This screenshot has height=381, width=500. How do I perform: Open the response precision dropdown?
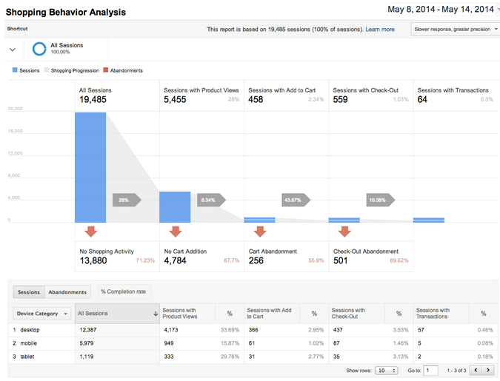click(x=455, y=30)
